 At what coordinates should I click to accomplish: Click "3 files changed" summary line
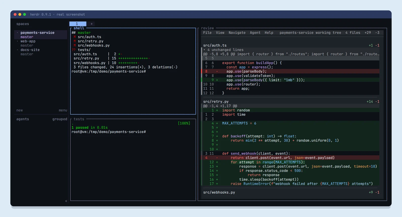click(125, 67)
